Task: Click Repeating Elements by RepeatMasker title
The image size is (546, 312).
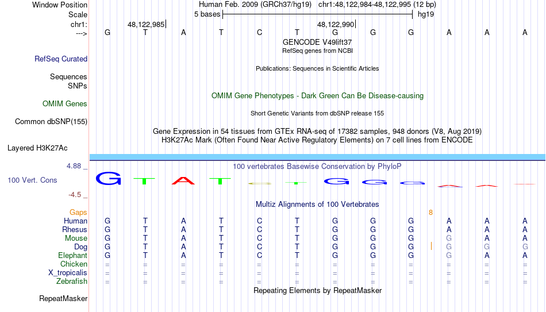Action: (317, 290)
